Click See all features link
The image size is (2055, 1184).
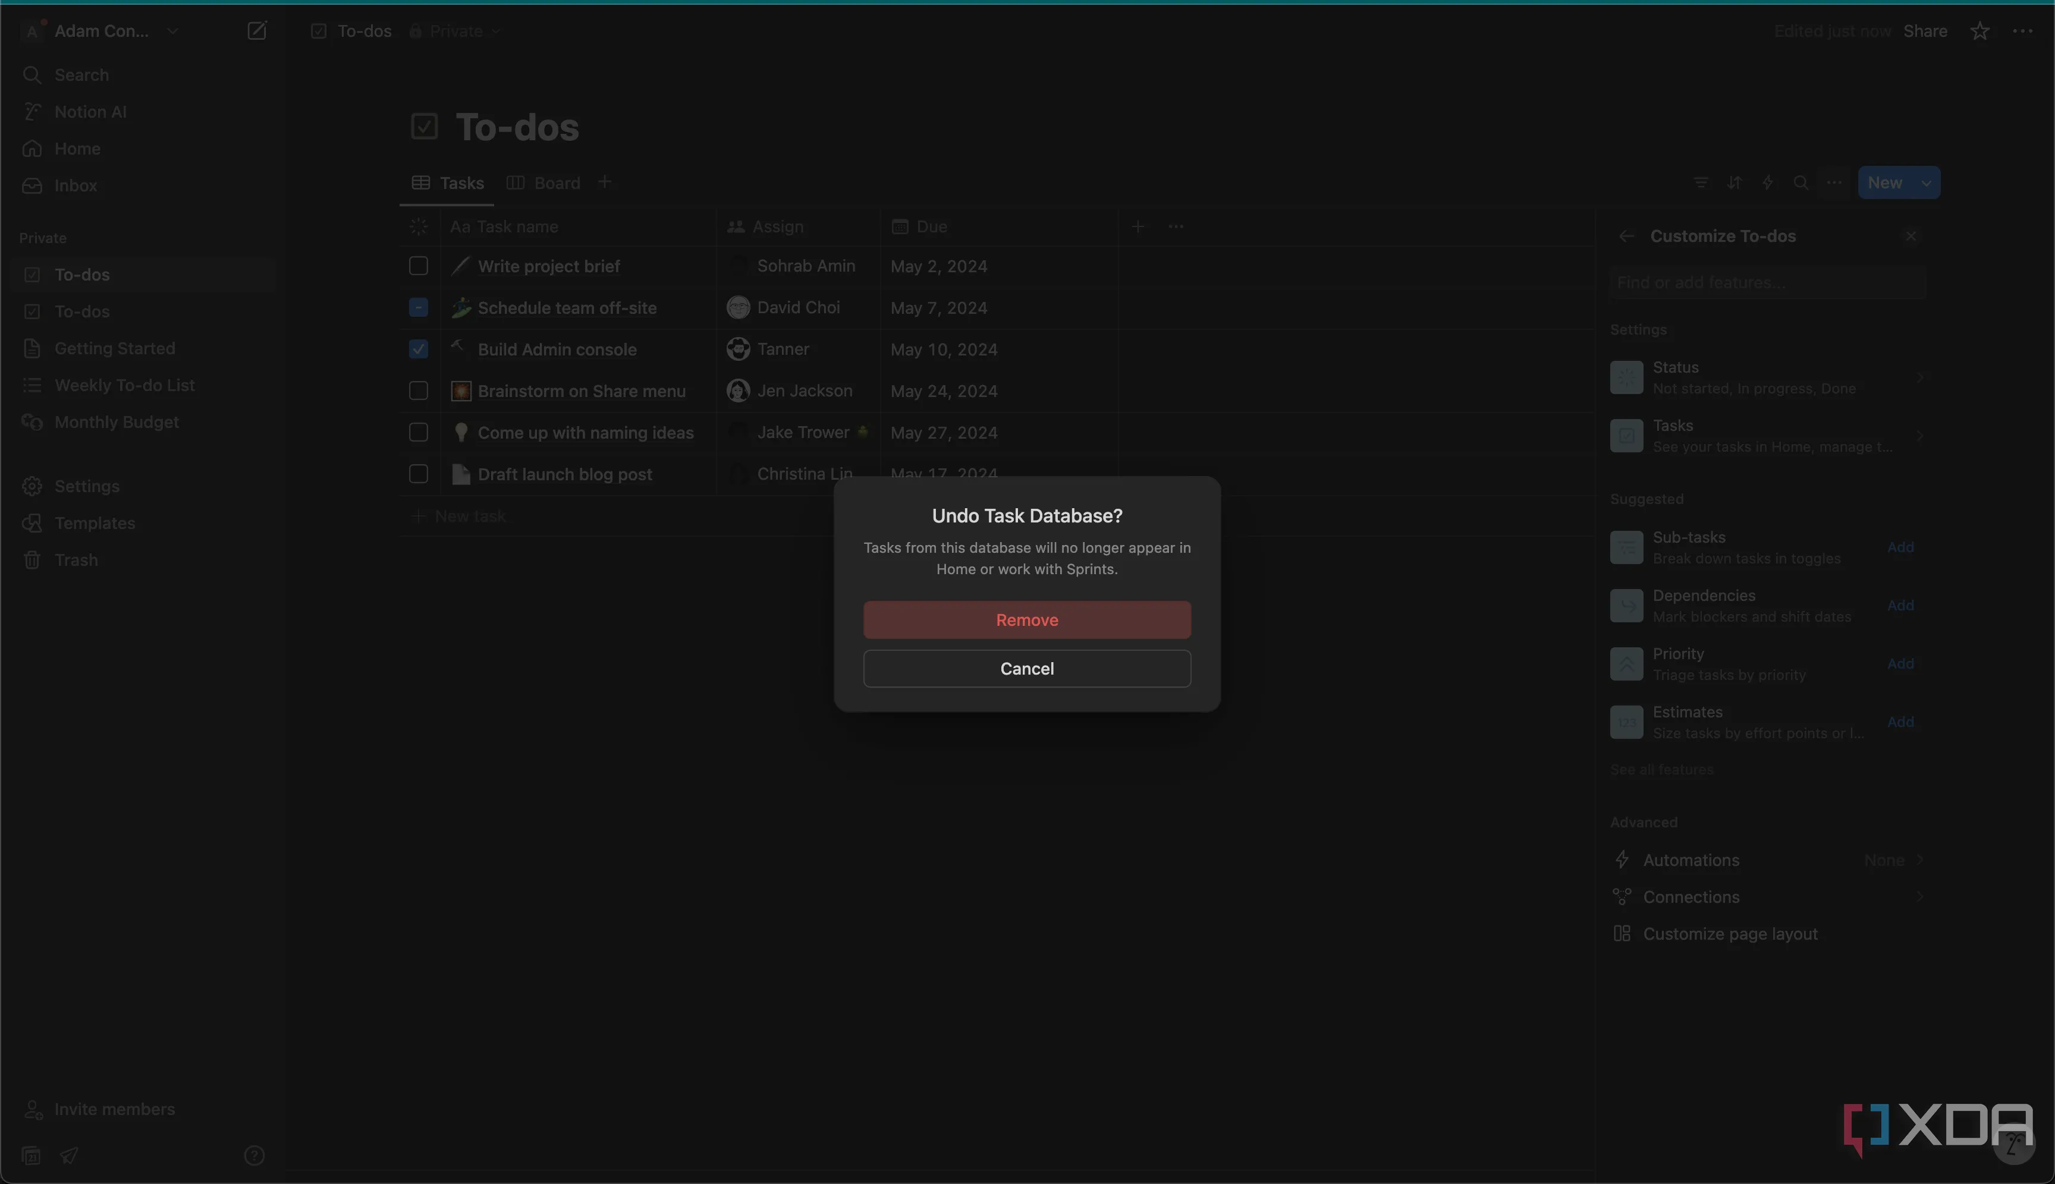[1661, 769]
